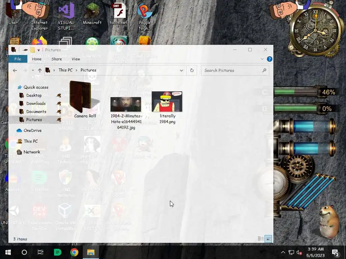The height and width of the screenshot is (259, 346).
Task: Open the Visual Studio desktop shortcut
Action: pos(66,16)
